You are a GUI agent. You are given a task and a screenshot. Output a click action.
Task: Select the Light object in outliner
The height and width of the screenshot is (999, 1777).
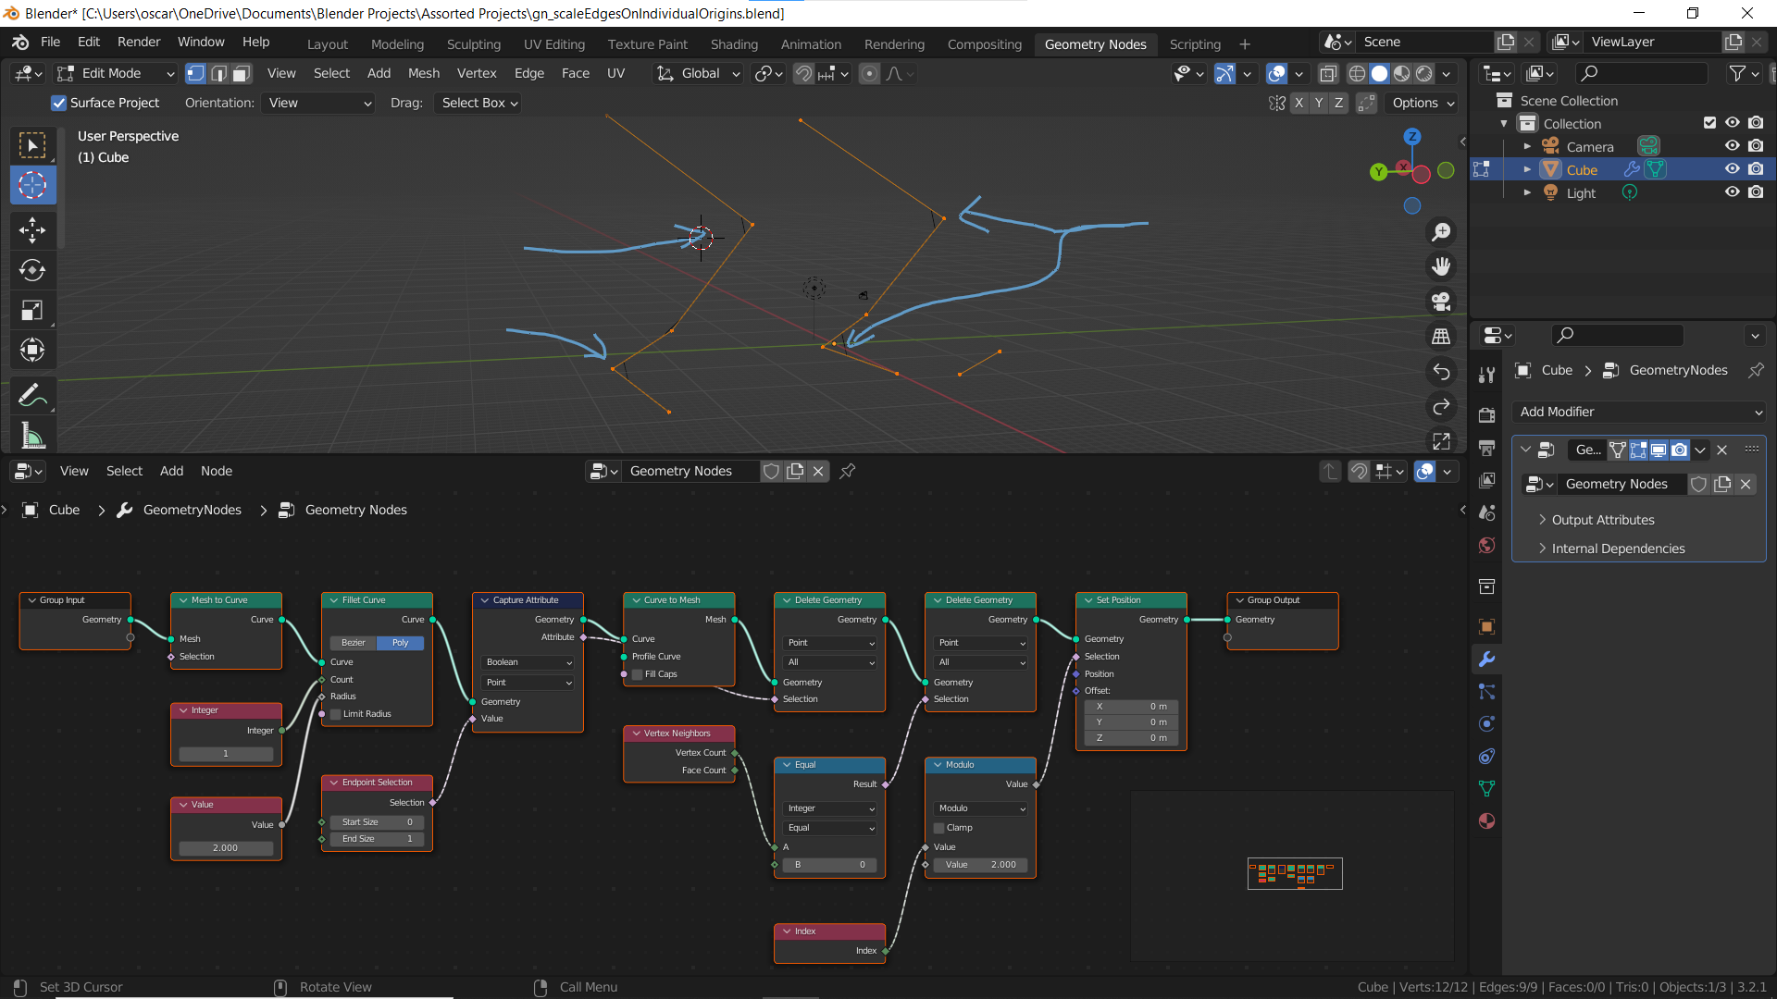1581,193
